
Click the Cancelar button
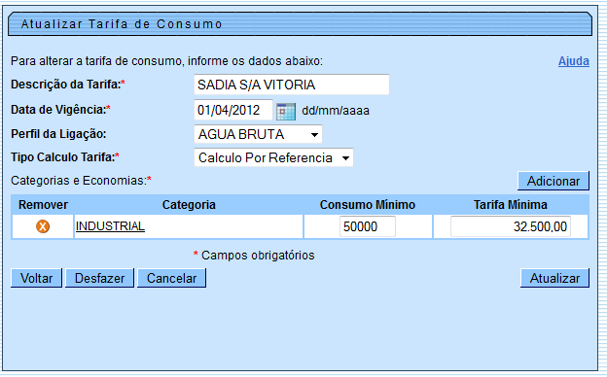pyautogui.click(x=171, y=278)
